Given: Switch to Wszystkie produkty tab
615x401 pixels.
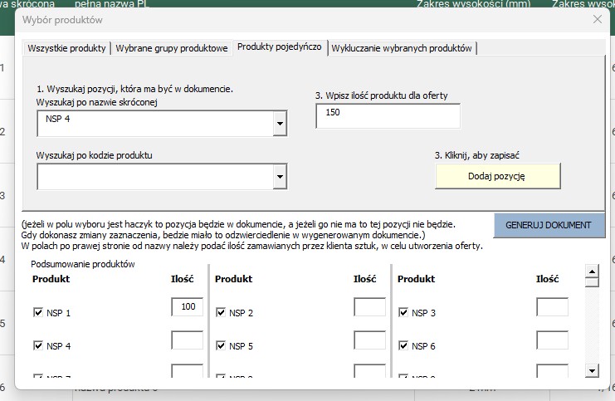Looking at the screenshot, I should pyautogui.click(x=66, y=48).
